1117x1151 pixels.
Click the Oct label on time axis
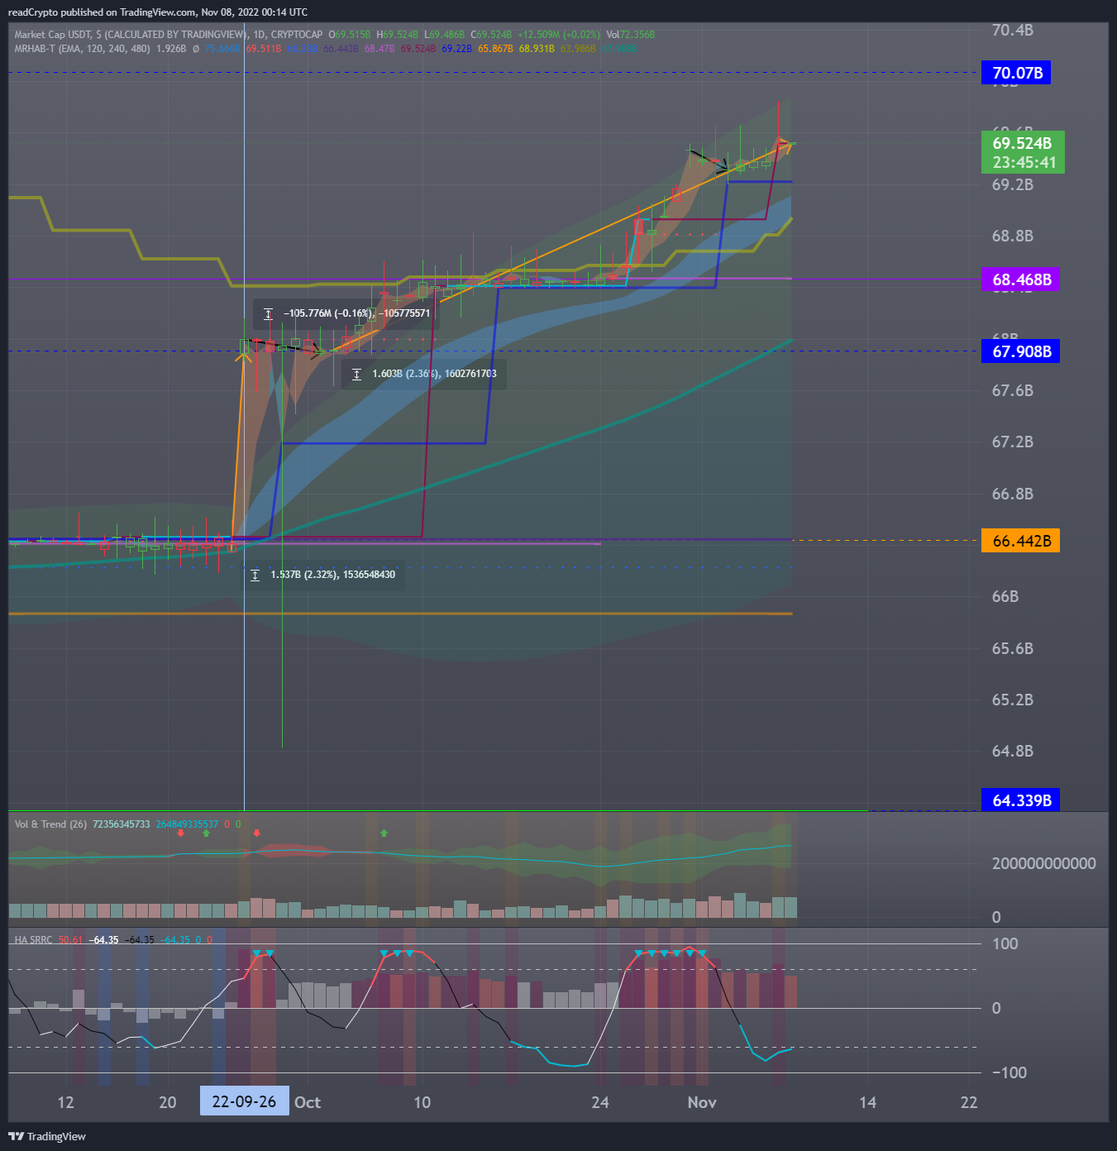click(308, 1102)
